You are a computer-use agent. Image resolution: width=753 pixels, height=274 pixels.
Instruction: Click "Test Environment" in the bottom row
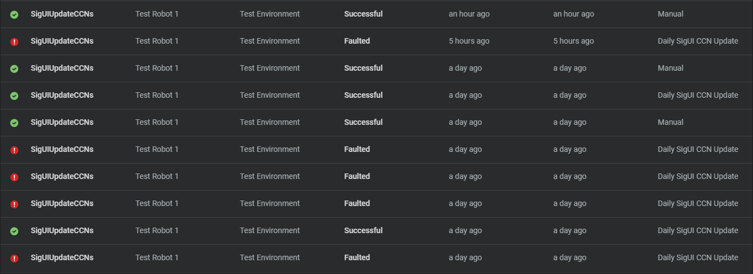click(x=270, y=257)
